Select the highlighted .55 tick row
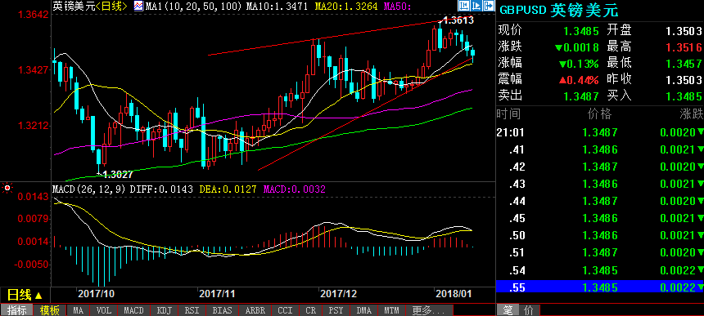 [x=600, y=287]
